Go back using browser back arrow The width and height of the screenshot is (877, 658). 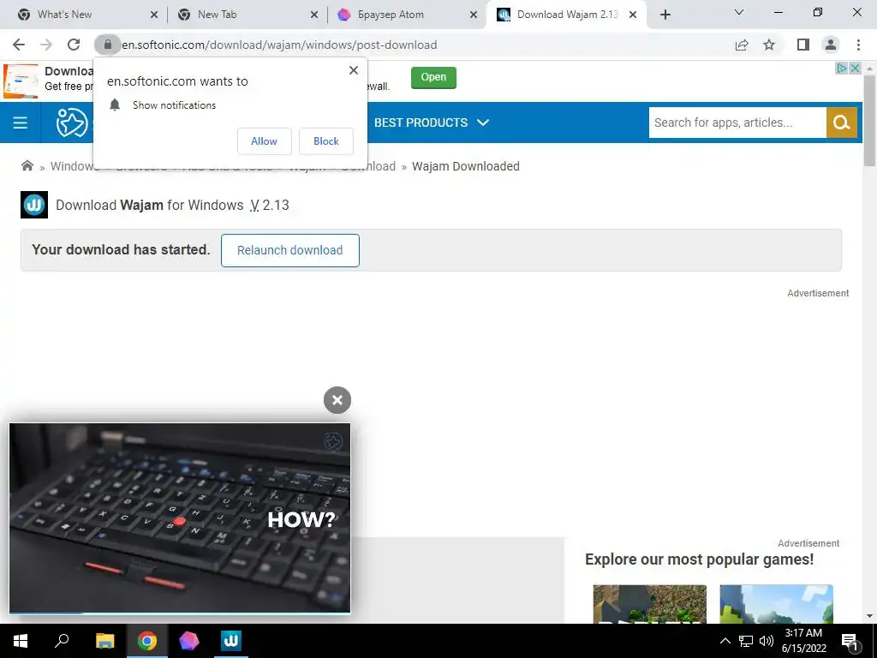tap(19, 45)
